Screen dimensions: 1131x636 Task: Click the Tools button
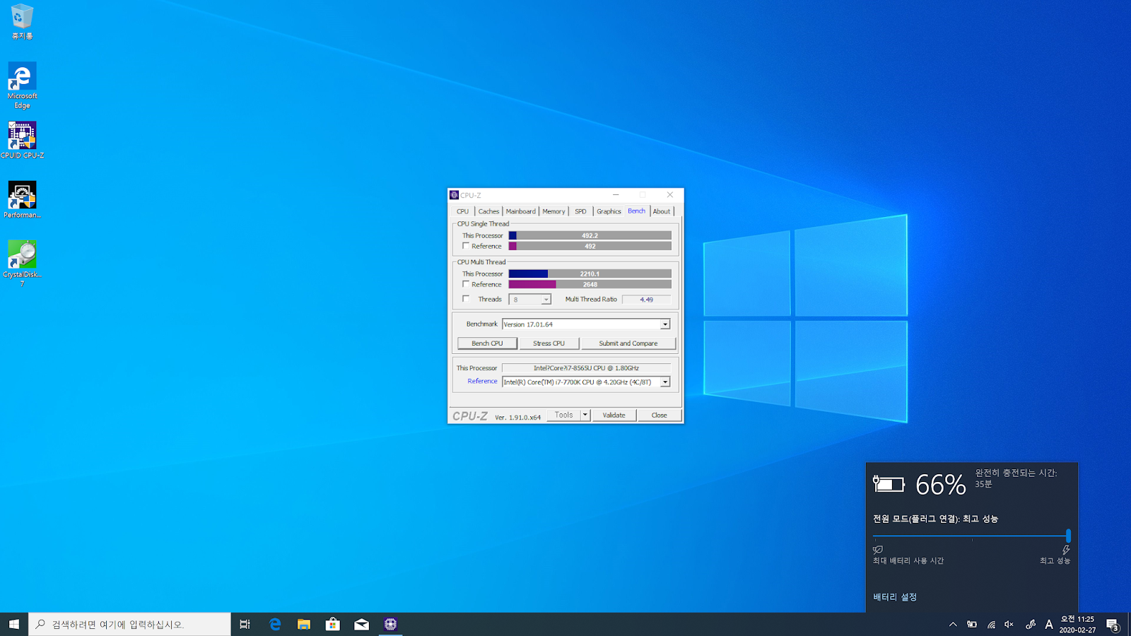click(x=564, y=416)
